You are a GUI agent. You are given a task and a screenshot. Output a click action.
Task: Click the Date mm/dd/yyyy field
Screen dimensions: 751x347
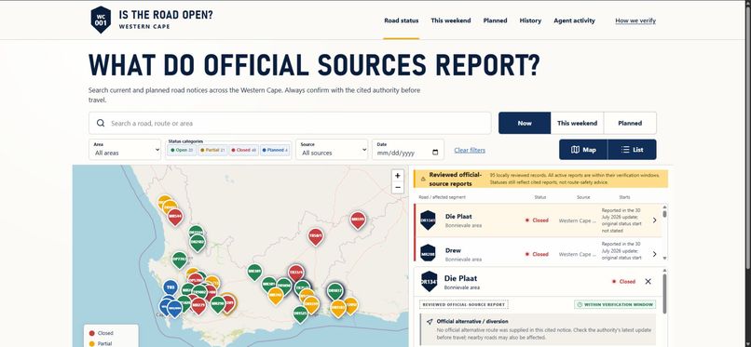pos(408,150)
